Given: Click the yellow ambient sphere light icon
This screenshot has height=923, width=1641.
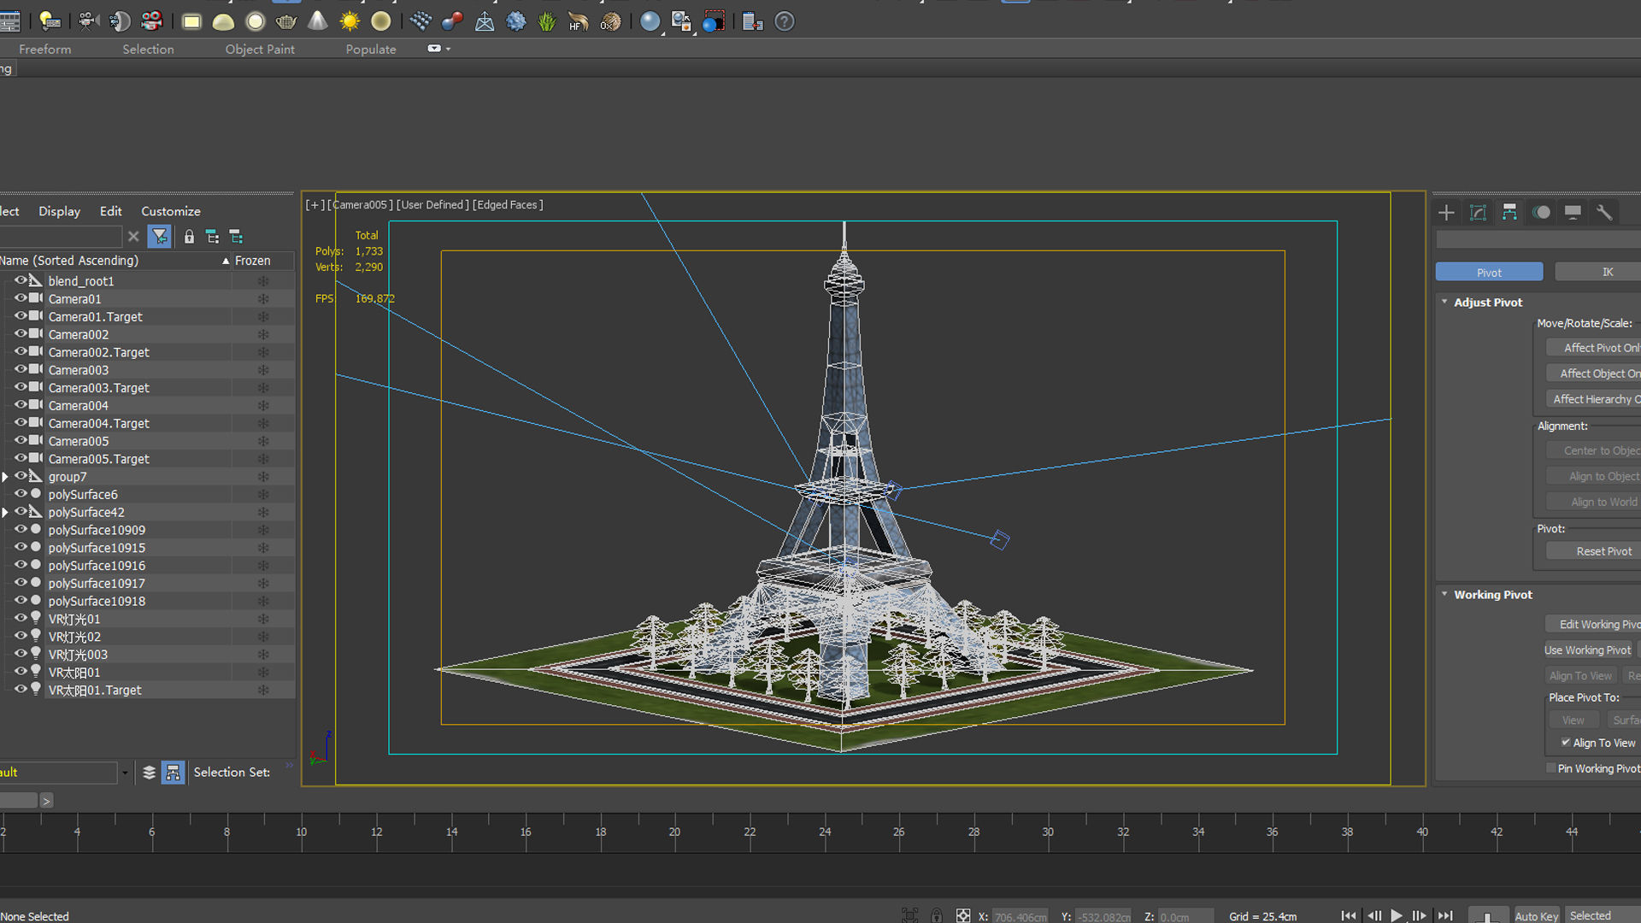Looking at the screenshot, I should (x=381, y=21).
